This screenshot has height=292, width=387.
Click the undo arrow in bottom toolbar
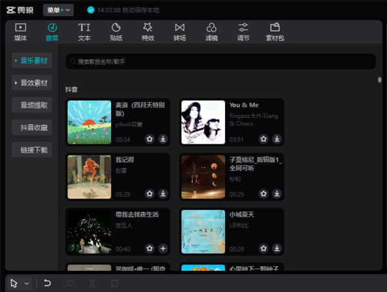47,283
